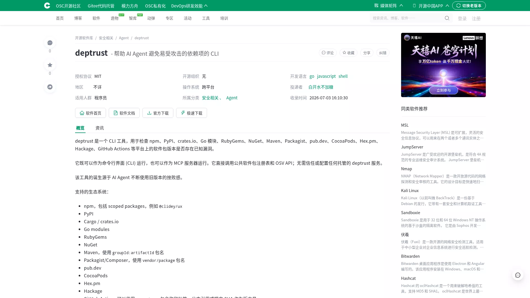530x298 pixels.
Task: Switch to the 资讯 tab
Action: point(100,128)
